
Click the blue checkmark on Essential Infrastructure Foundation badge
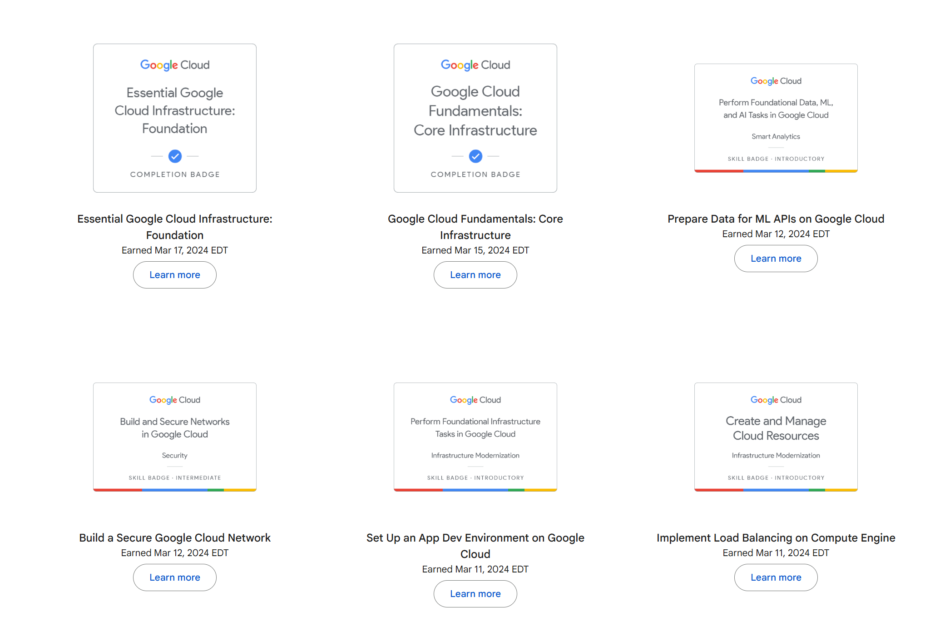175,156
